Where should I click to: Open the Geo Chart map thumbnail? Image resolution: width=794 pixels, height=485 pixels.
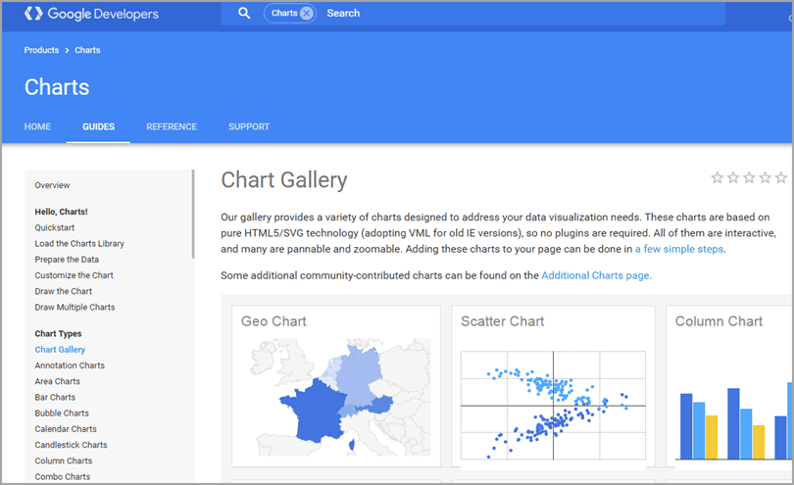pos(340,398)
